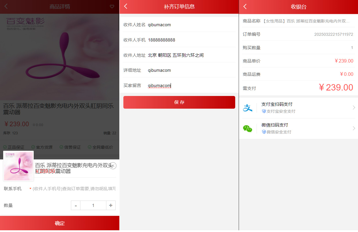Screen dimensions: 358x232
Task: Go back from 补齐订单信息 page
Action: (126, 6)
